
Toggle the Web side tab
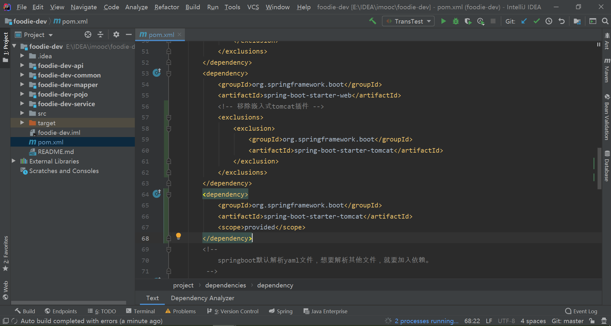(5, 290)
